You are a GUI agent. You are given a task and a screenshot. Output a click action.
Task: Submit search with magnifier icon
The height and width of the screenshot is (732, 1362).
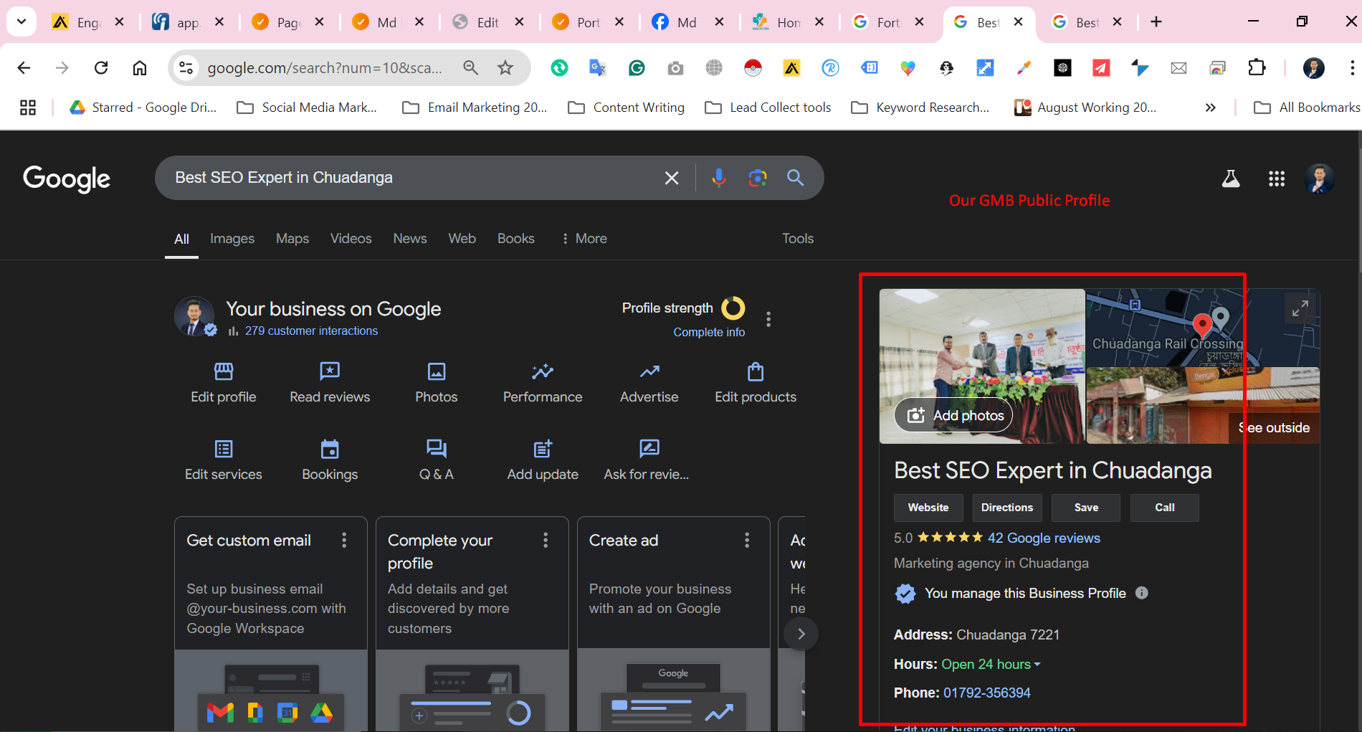point(796,178)
